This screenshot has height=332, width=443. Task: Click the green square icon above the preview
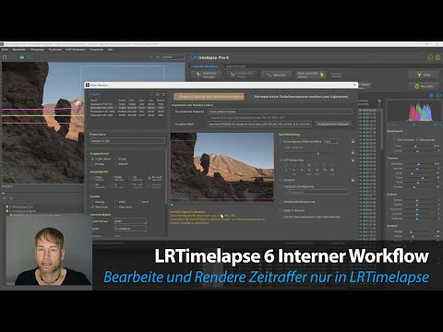pyautogui.click(x=5, y=57)
